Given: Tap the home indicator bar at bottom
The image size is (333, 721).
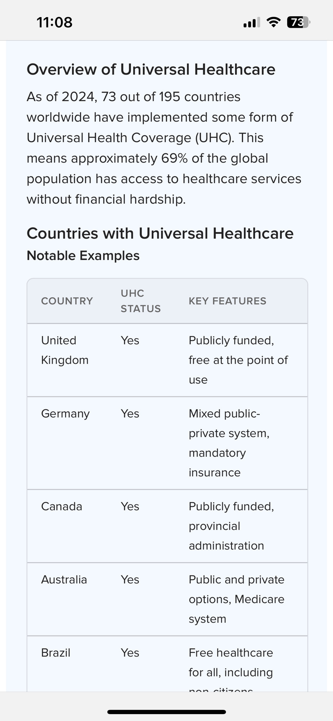Looking at the screenshot, I should [x=166, y=712].
